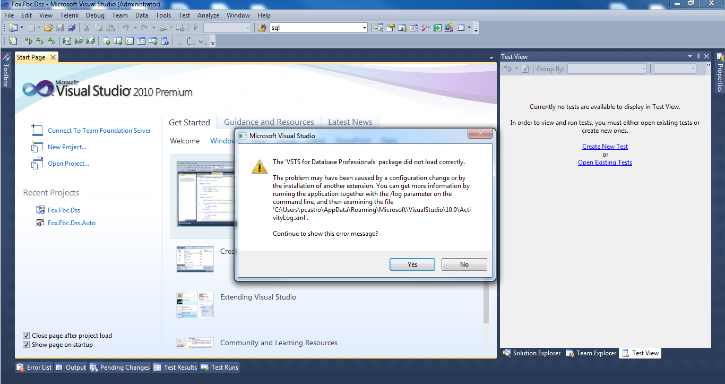Screen dimensions: 725x384
Task: Click No to stop showing error message
Action: click(x=464, y=264)
